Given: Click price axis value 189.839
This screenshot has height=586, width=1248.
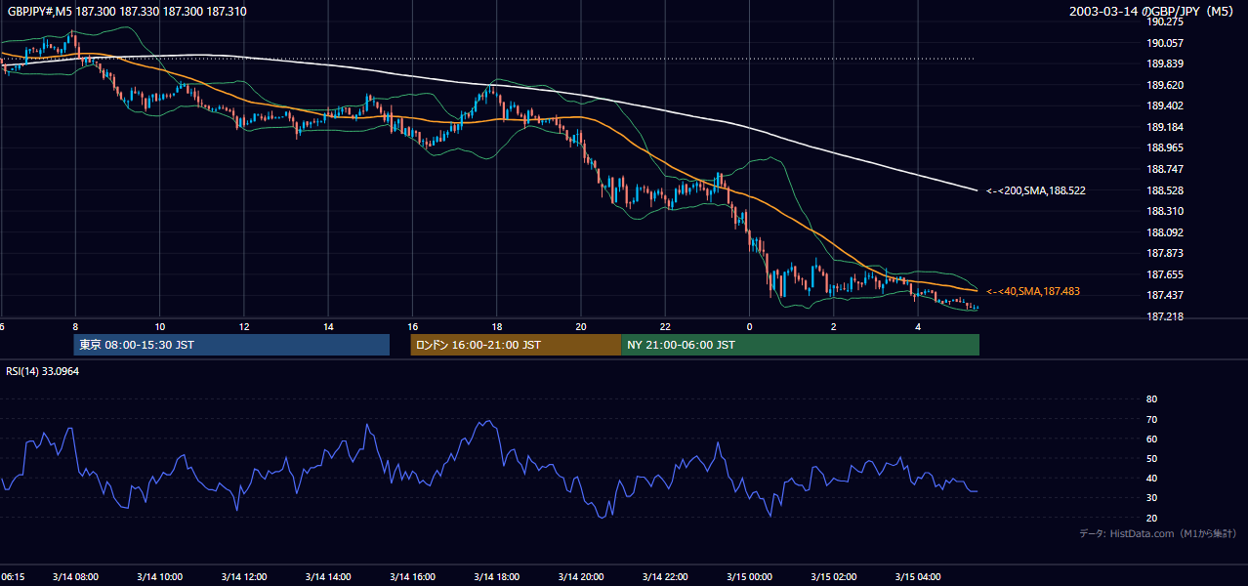Looking at the screenshot, I should (1165, 63).
